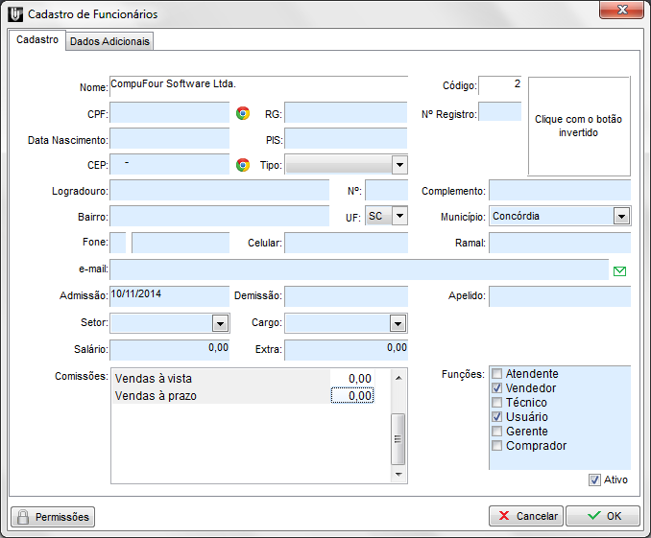Click the application icon in title bar

(14, 14)
